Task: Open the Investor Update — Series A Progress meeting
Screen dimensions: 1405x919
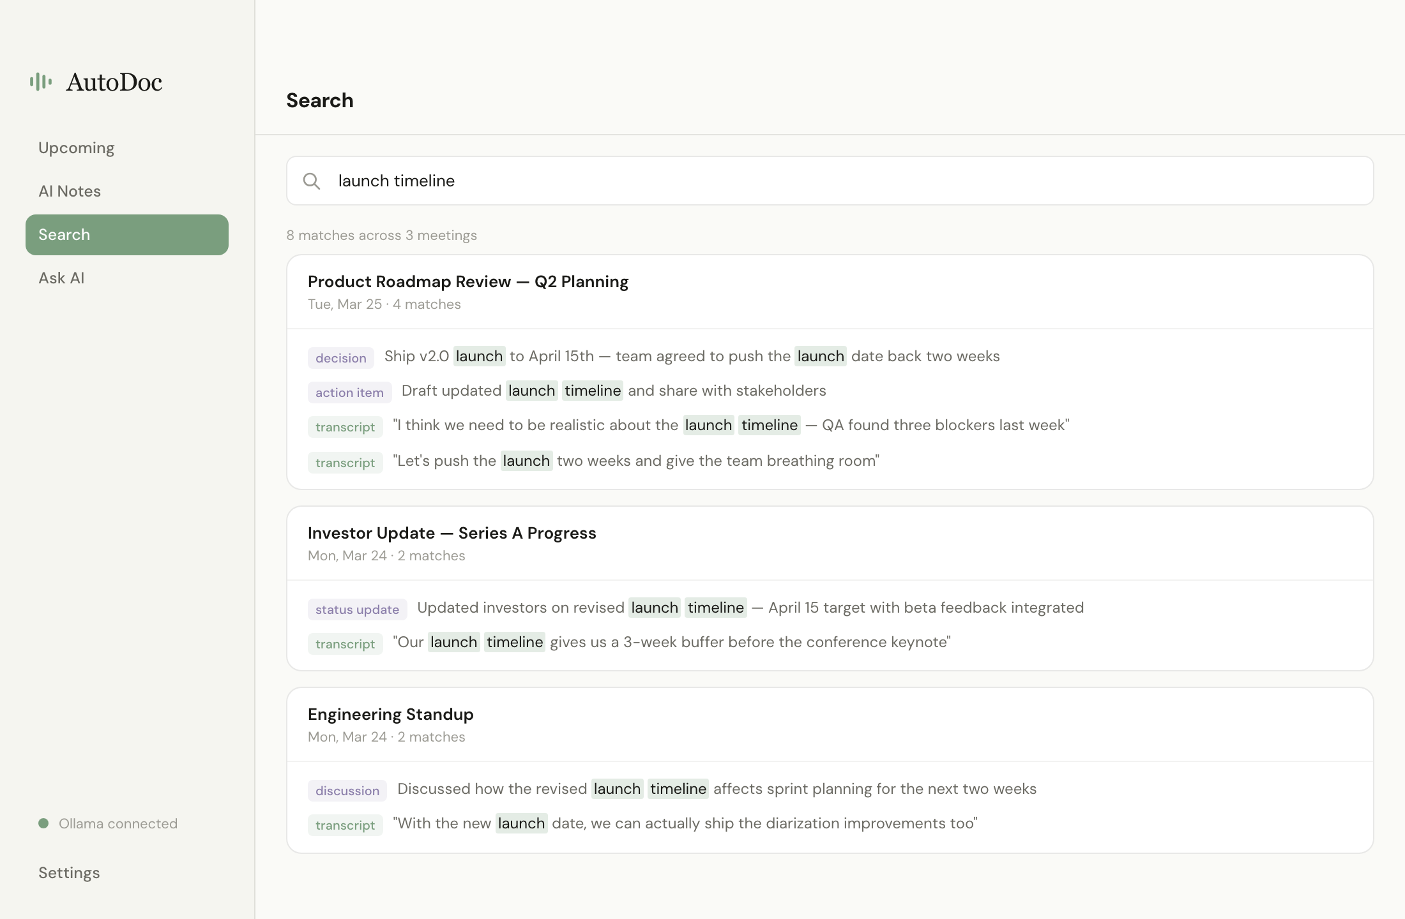Action: 452,533
